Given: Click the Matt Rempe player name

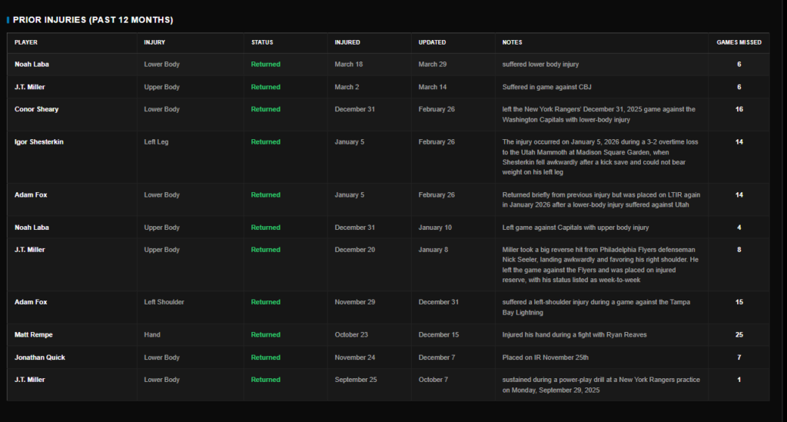Looking at the screenshot, I should (x=34, y=334).
